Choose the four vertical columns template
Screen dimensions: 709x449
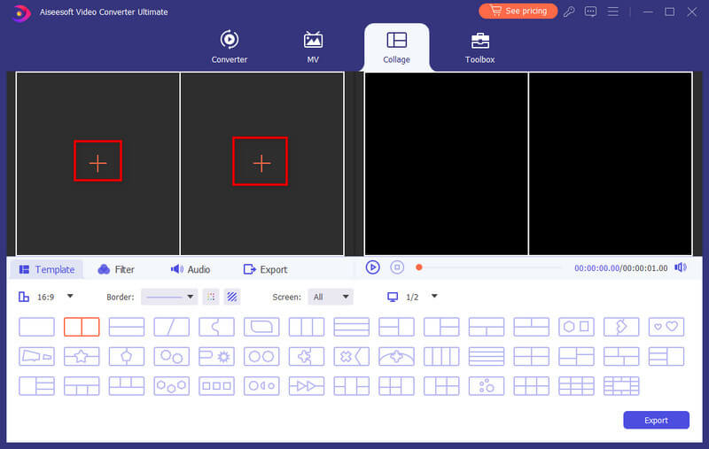coord(441,356)
